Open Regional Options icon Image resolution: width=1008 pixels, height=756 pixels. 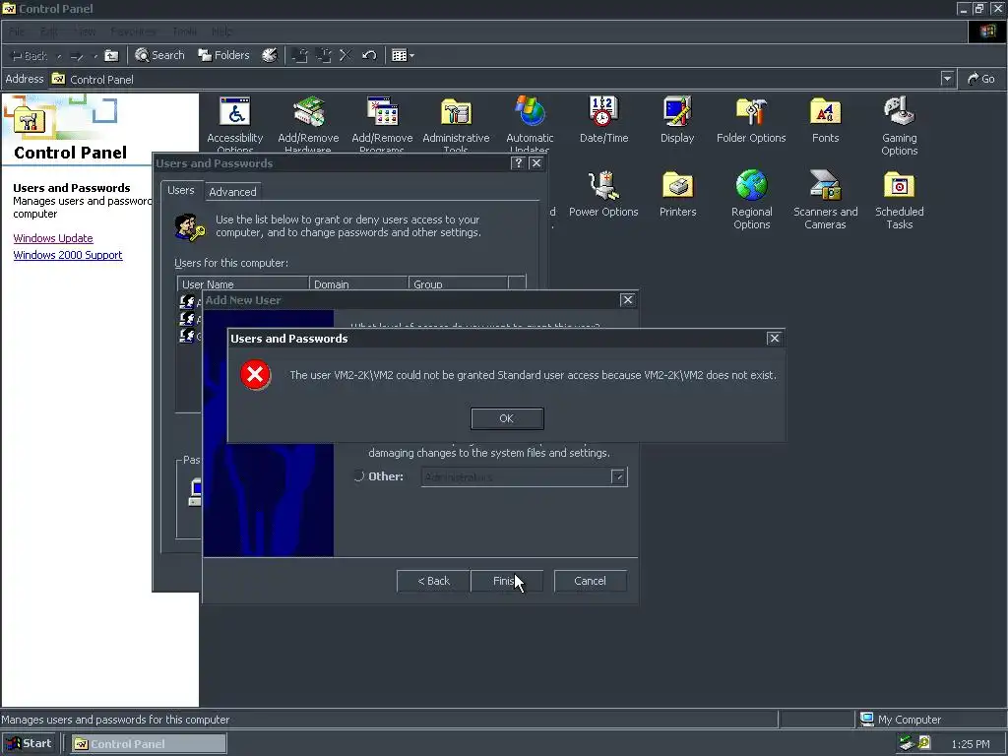751,200
